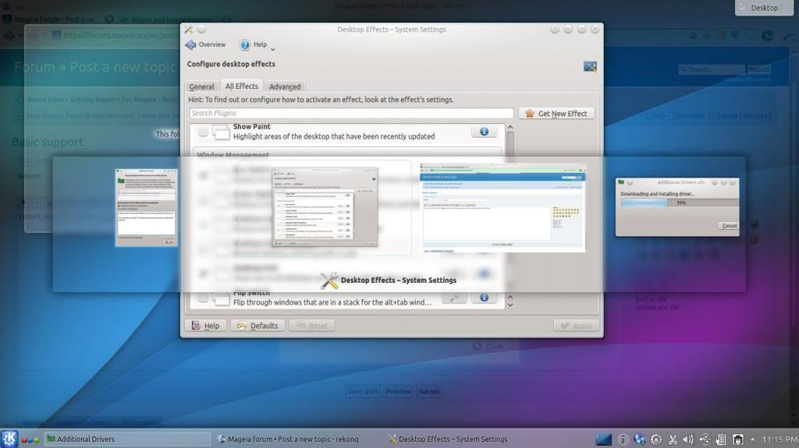Enable the Show Paint effect checkbox
The height and width of the screenshot is (448, 799).
click(x=203, y=132)
